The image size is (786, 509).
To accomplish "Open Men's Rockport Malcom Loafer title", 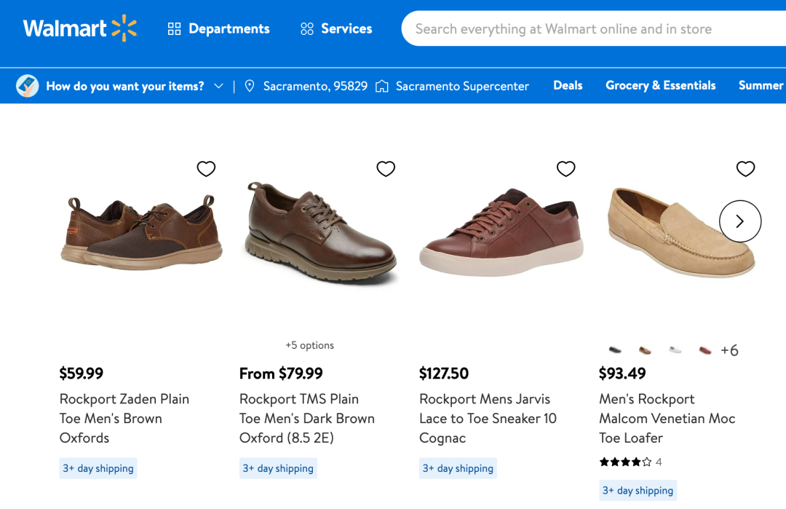I will [667, 418].
